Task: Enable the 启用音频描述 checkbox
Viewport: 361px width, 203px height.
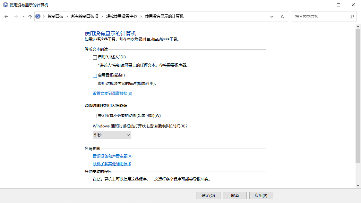Action: (x=95, y=76)
